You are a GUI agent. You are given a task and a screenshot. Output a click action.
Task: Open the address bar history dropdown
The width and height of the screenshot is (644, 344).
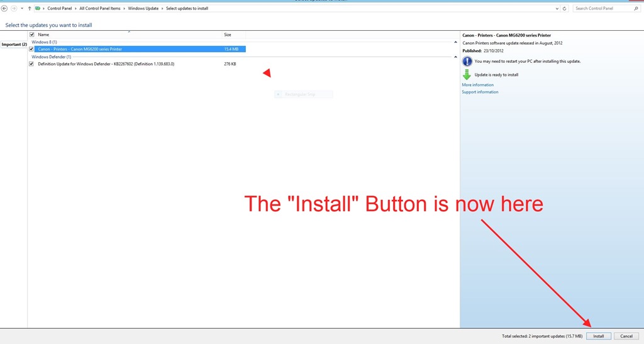557,8
